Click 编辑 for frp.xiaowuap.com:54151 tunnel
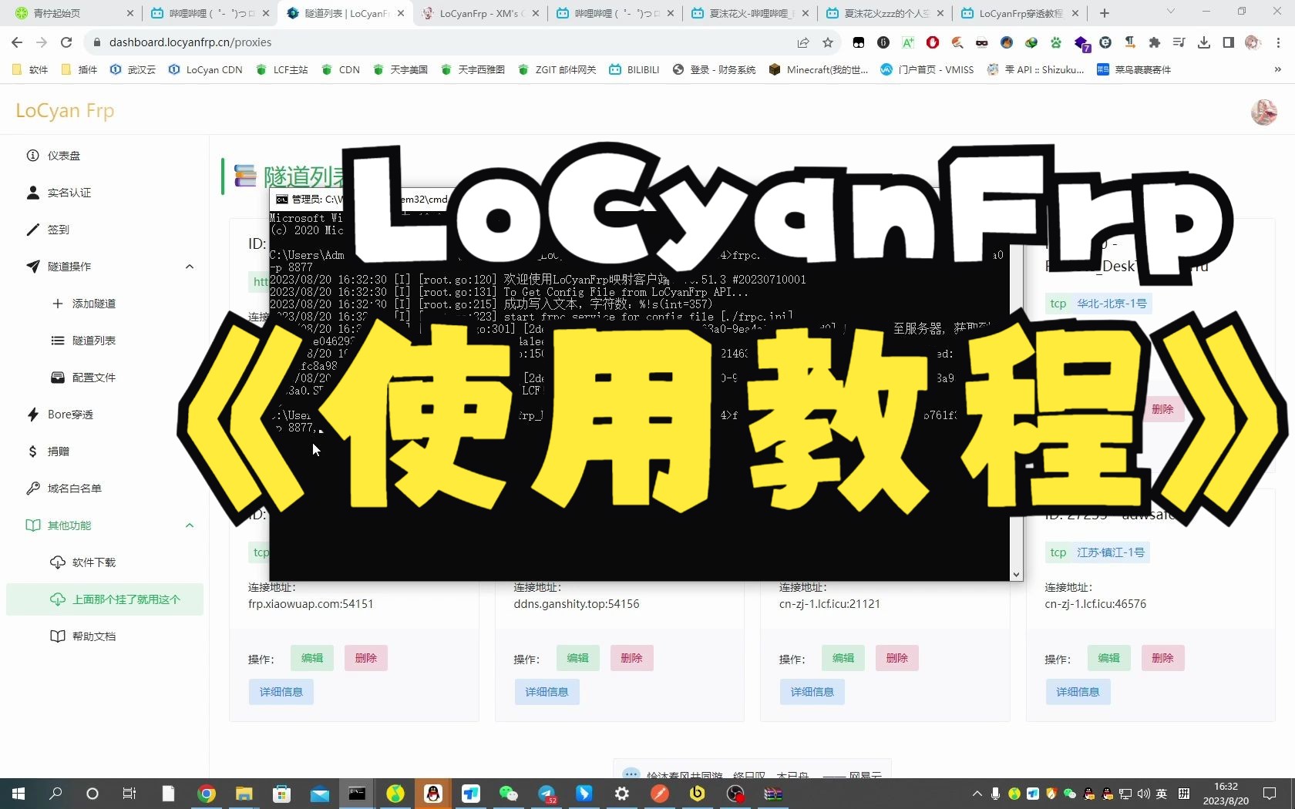This screenshot has height=809, width=1295. [x=312, y=658]
